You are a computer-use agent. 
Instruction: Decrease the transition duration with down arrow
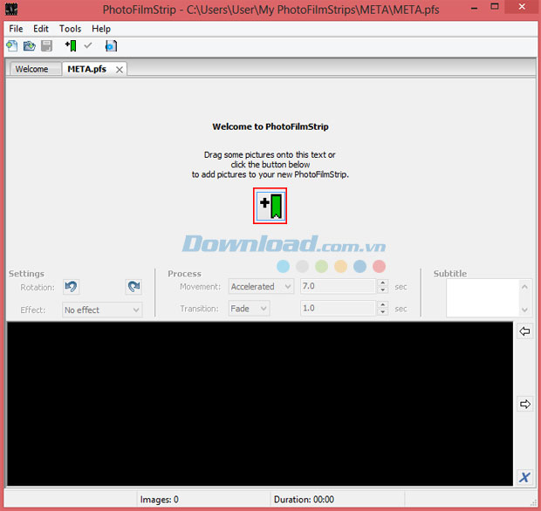(x=383, y=311)
